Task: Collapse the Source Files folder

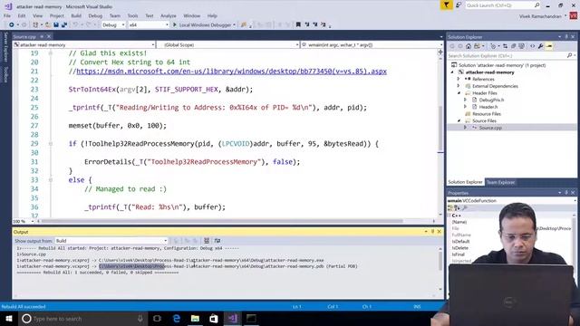Action: (459, 120)
